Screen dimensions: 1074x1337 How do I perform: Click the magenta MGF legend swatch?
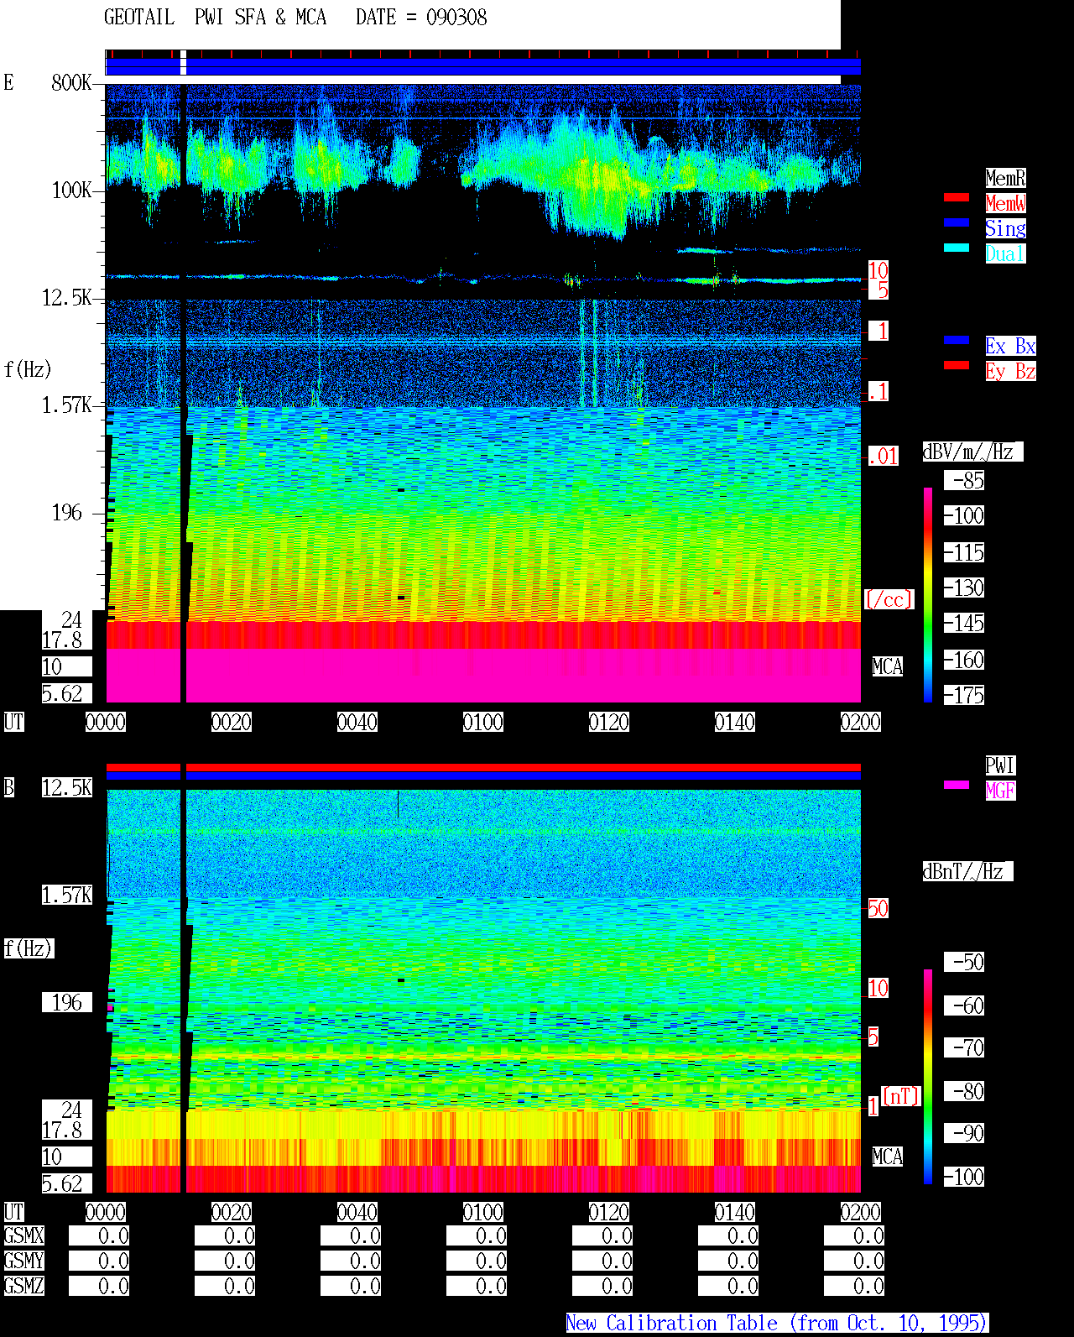(x=957, y=785)
